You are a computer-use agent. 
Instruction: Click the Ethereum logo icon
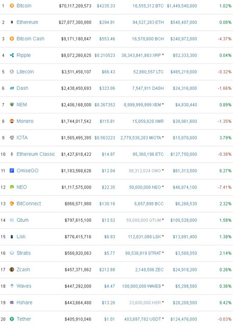pyautogui.click(x=12, y=22)
